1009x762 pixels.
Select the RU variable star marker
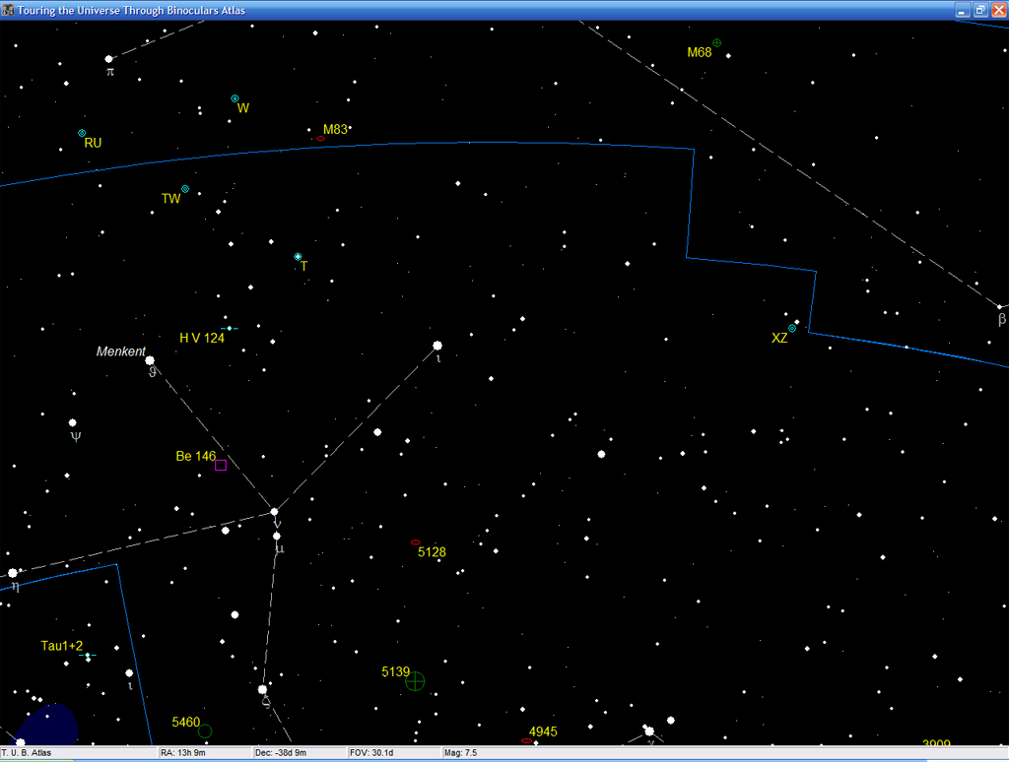tap(82, 133)
